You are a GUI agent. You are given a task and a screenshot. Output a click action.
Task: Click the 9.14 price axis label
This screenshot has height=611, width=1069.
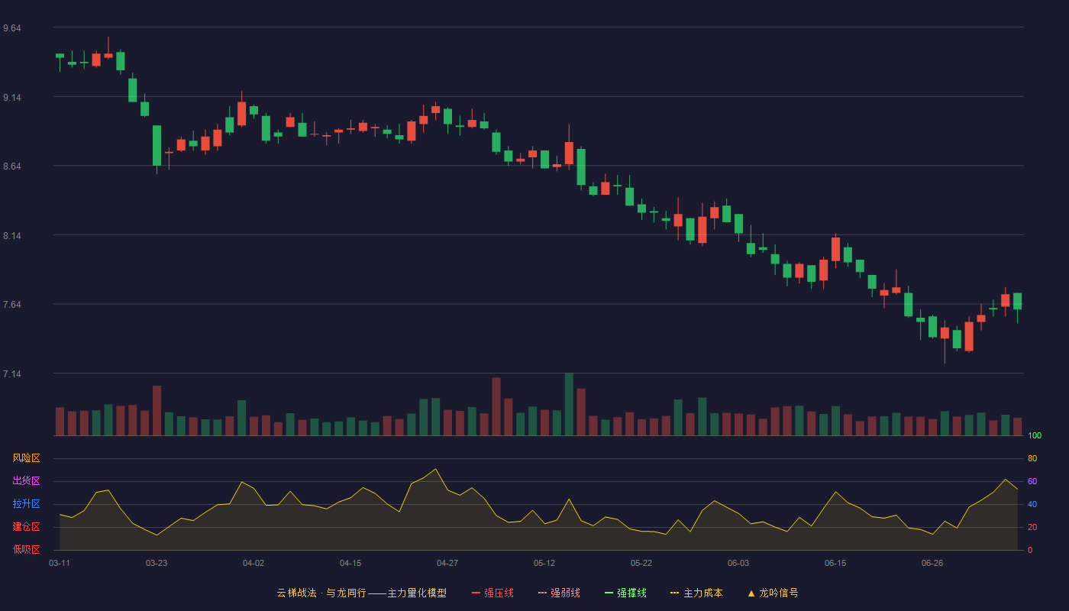point(12,98)
